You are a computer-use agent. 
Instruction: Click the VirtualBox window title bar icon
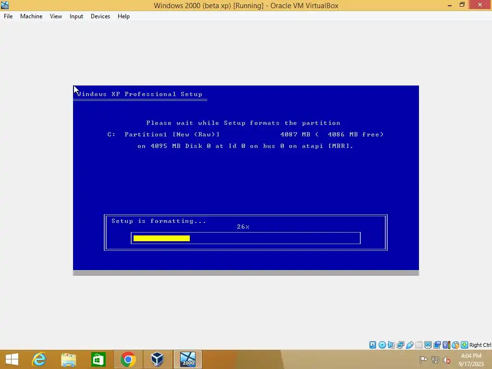pyautogui.click(x=5, y=5)
